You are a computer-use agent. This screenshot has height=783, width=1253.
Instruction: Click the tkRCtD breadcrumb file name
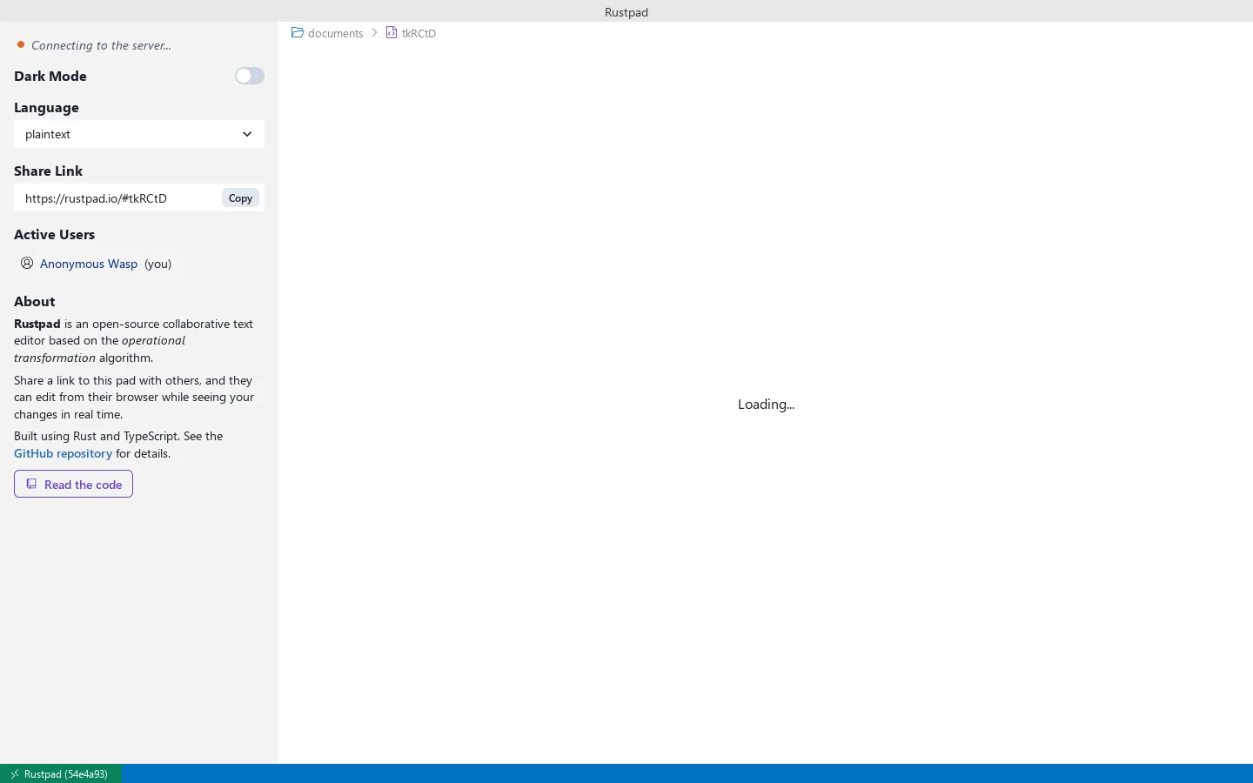coord(419,33)
